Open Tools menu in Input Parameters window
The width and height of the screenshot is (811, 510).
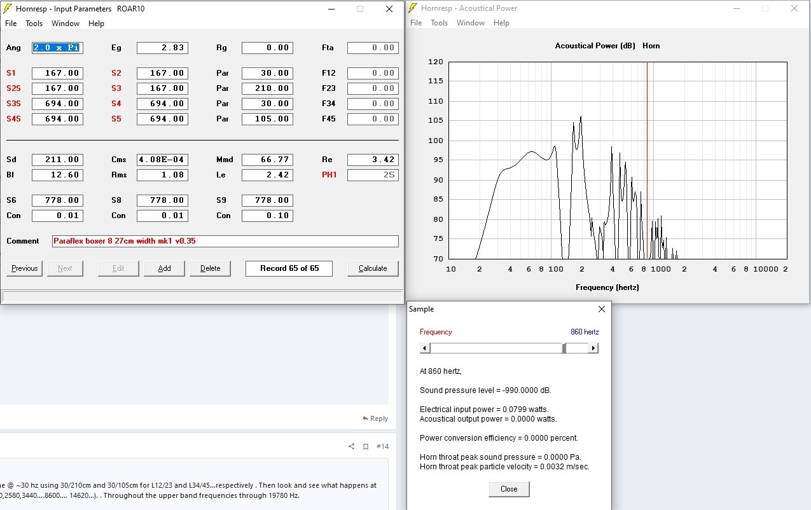(34, 24)
